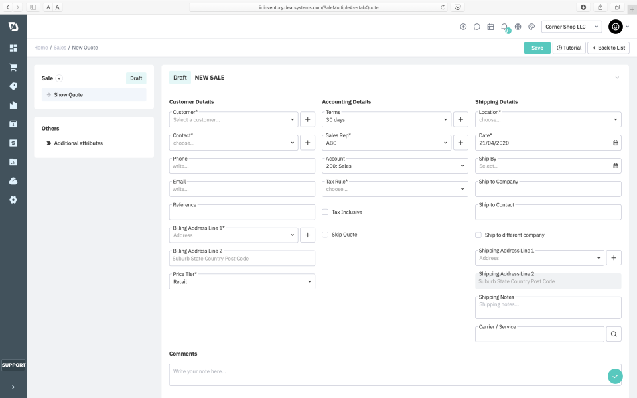Click the globe icon in top bar
This screenshot has width=637, height=398.
tap(518, 27)
